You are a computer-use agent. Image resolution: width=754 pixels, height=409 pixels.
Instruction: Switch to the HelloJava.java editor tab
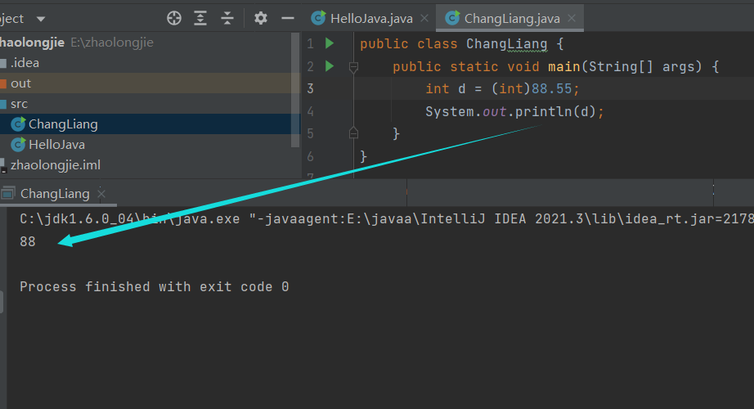click(371, 19)
